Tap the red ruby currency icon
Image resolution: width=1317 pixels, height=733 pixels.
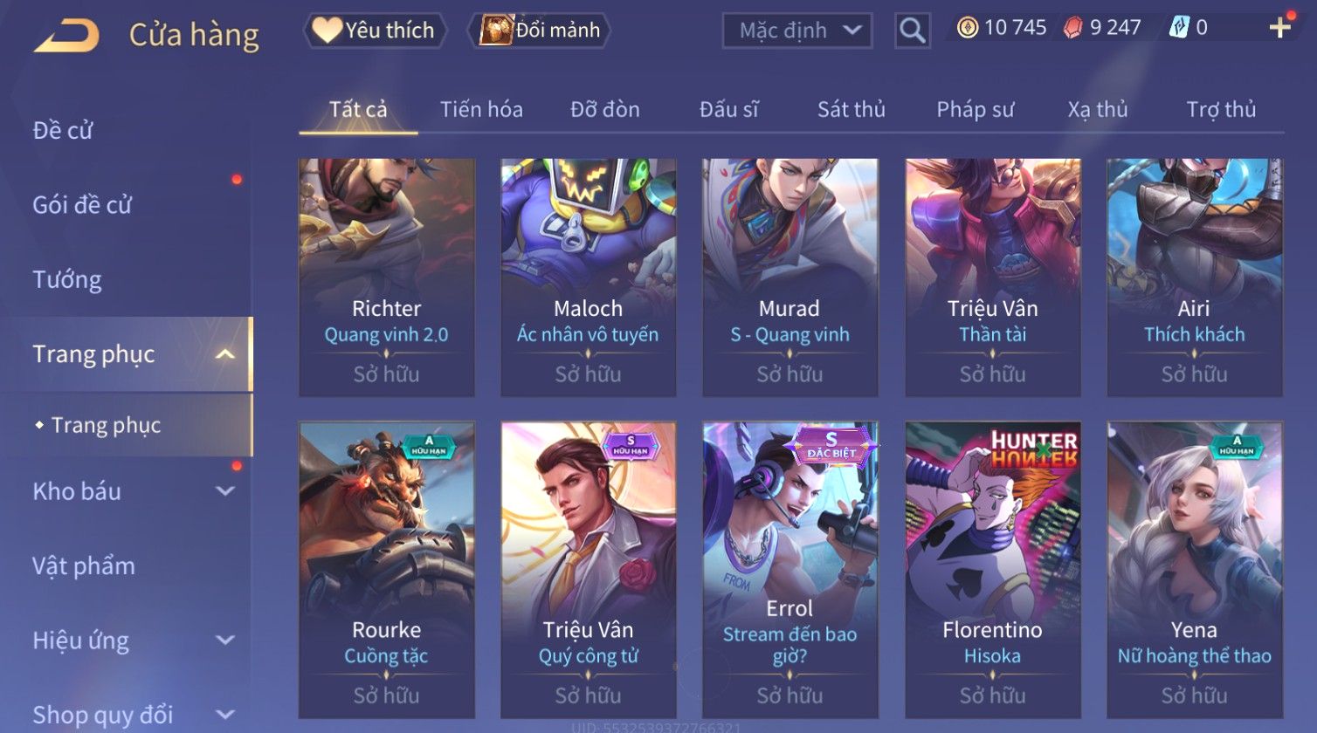coord(1072,28)
